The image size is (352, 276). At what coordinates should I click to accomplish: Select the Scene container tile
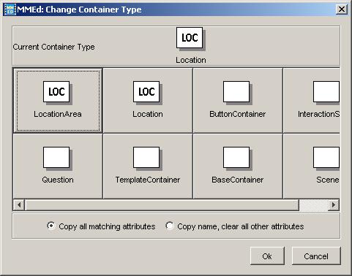(x=312, y=166)
